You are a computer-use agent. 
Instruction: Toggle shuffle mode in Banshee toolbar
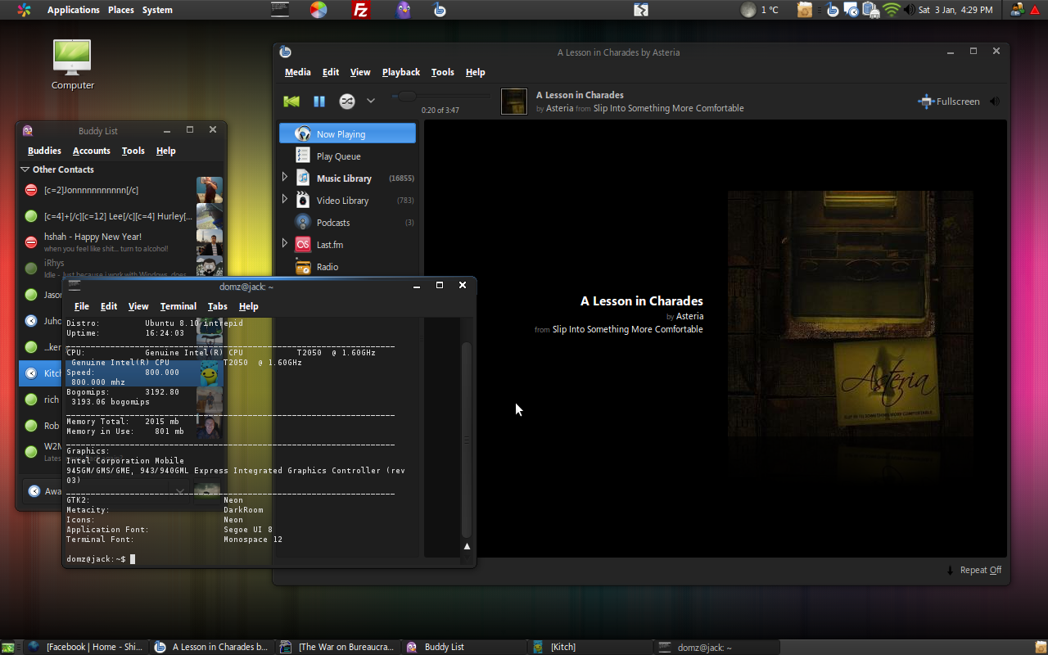(347, 102)
